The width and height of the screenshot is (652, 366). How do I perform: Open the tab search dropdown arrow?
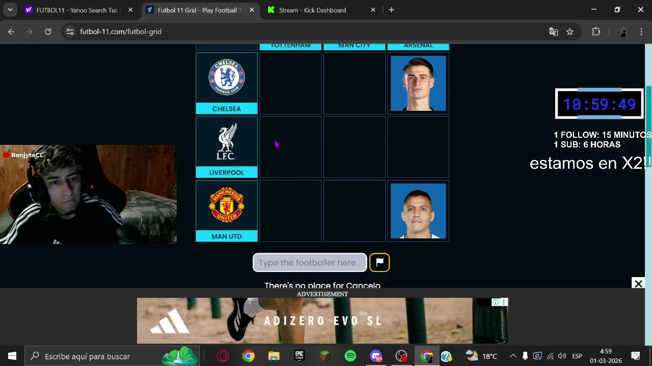[10, 10]
